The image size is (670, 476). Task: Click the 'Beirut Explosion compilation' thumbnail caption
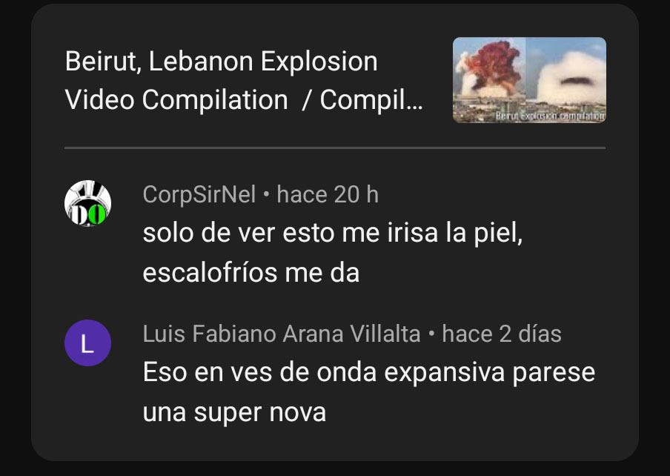point(550,116)
